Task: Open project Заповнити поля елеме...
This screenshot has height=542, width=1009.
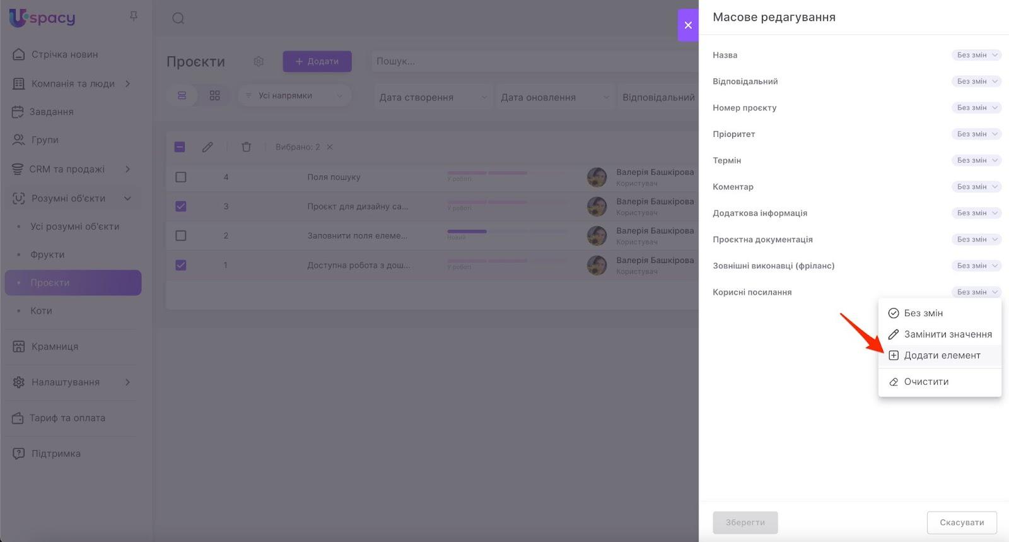Action: (x=357, y=236)
